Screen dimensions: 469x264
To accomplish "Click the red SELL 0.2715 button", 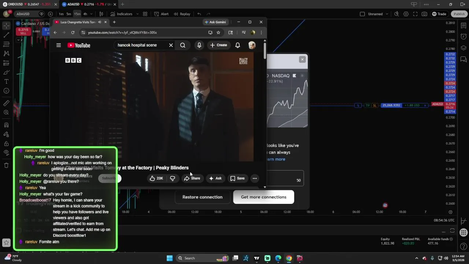I will click(23, 32).
